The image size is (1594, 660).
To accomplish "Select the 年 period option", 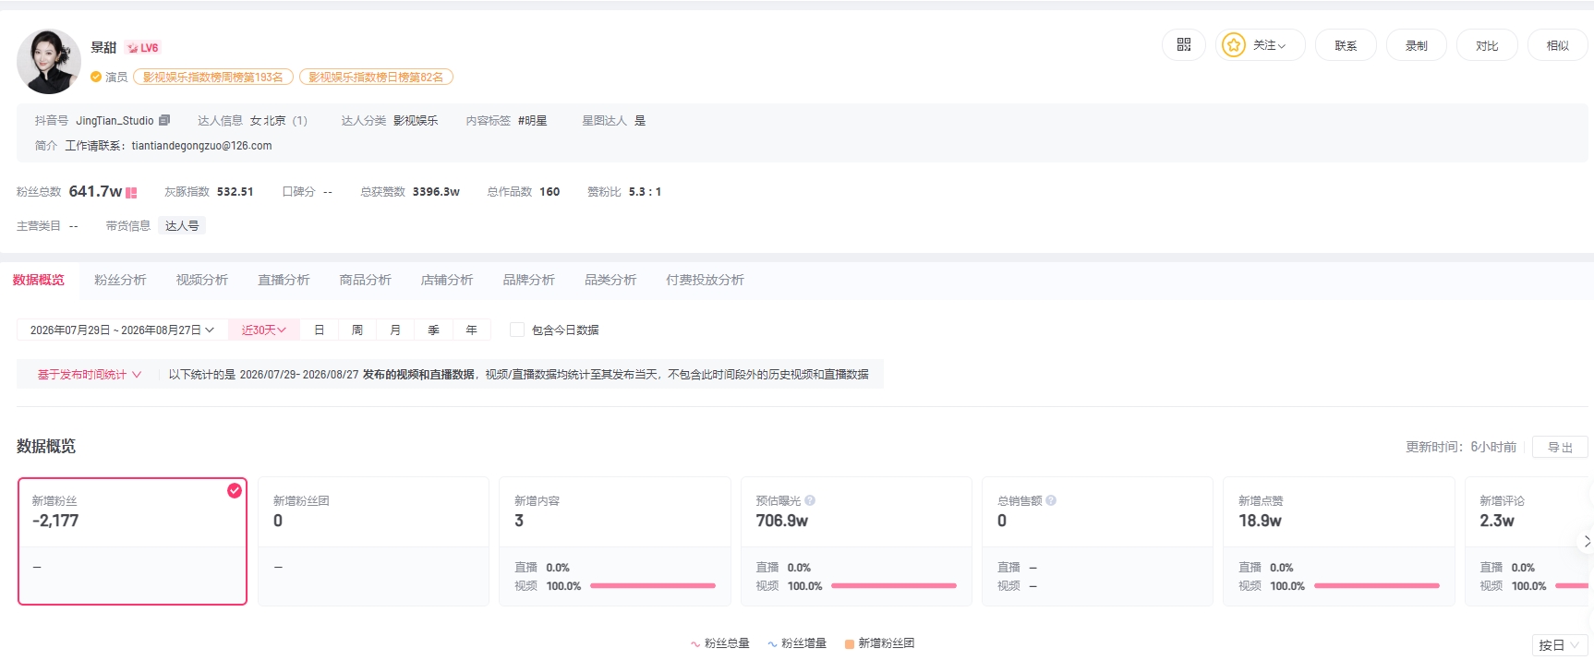I will (471, 330).
